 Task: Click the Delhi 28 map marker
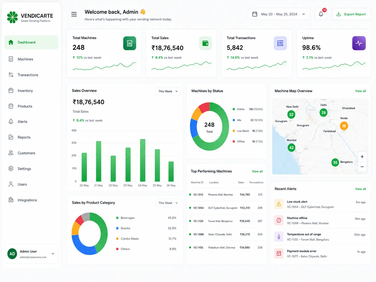coord(323,113)
